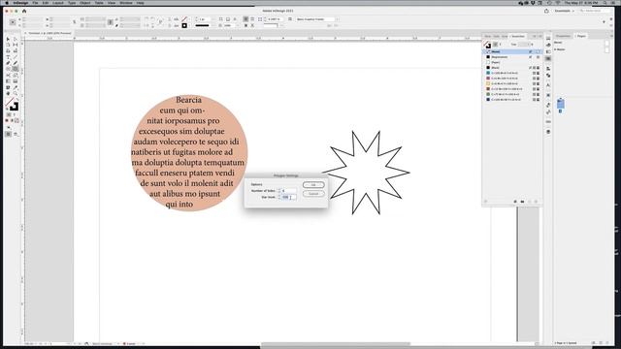Screen dimensions: 621x349
Task: Open the Type menu
Action: click(x=72, y=3)
